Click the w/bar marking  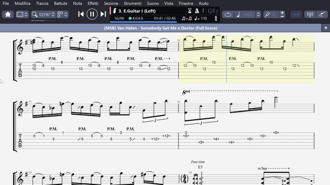click(262, 169)
